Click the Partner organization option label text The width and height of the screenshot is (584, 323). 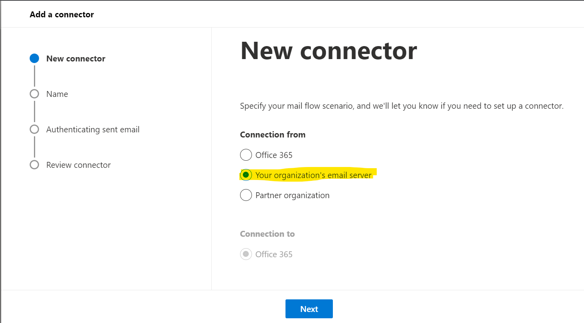click(292, 195)
